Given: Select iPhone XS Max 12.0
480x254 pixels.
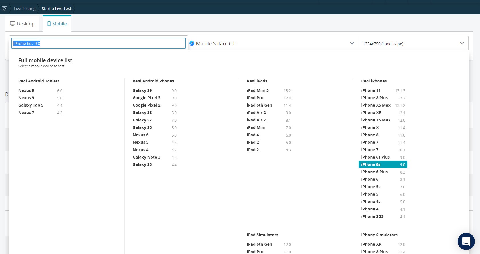Looking at the screenshot, I should click(x=383, y=120).
